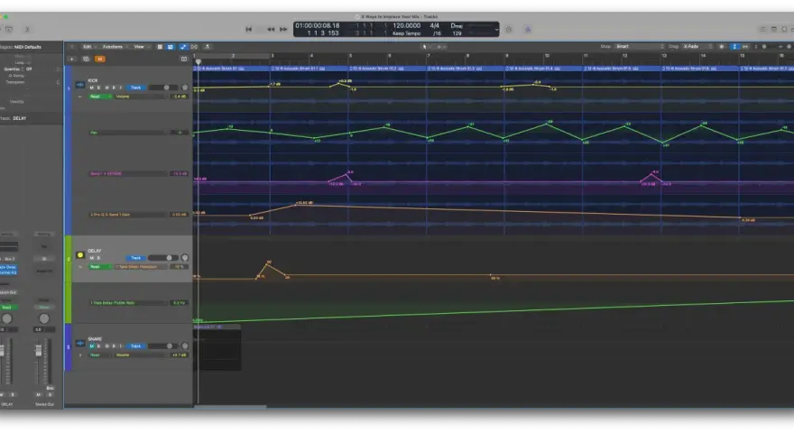The image size is (794, 433).
Task: Click the LCD time position display
Action: (x=318, y=25)
